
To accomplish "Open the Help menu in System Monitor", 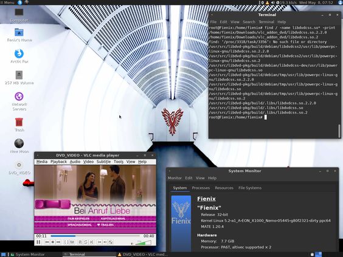I will coord(212,178).
